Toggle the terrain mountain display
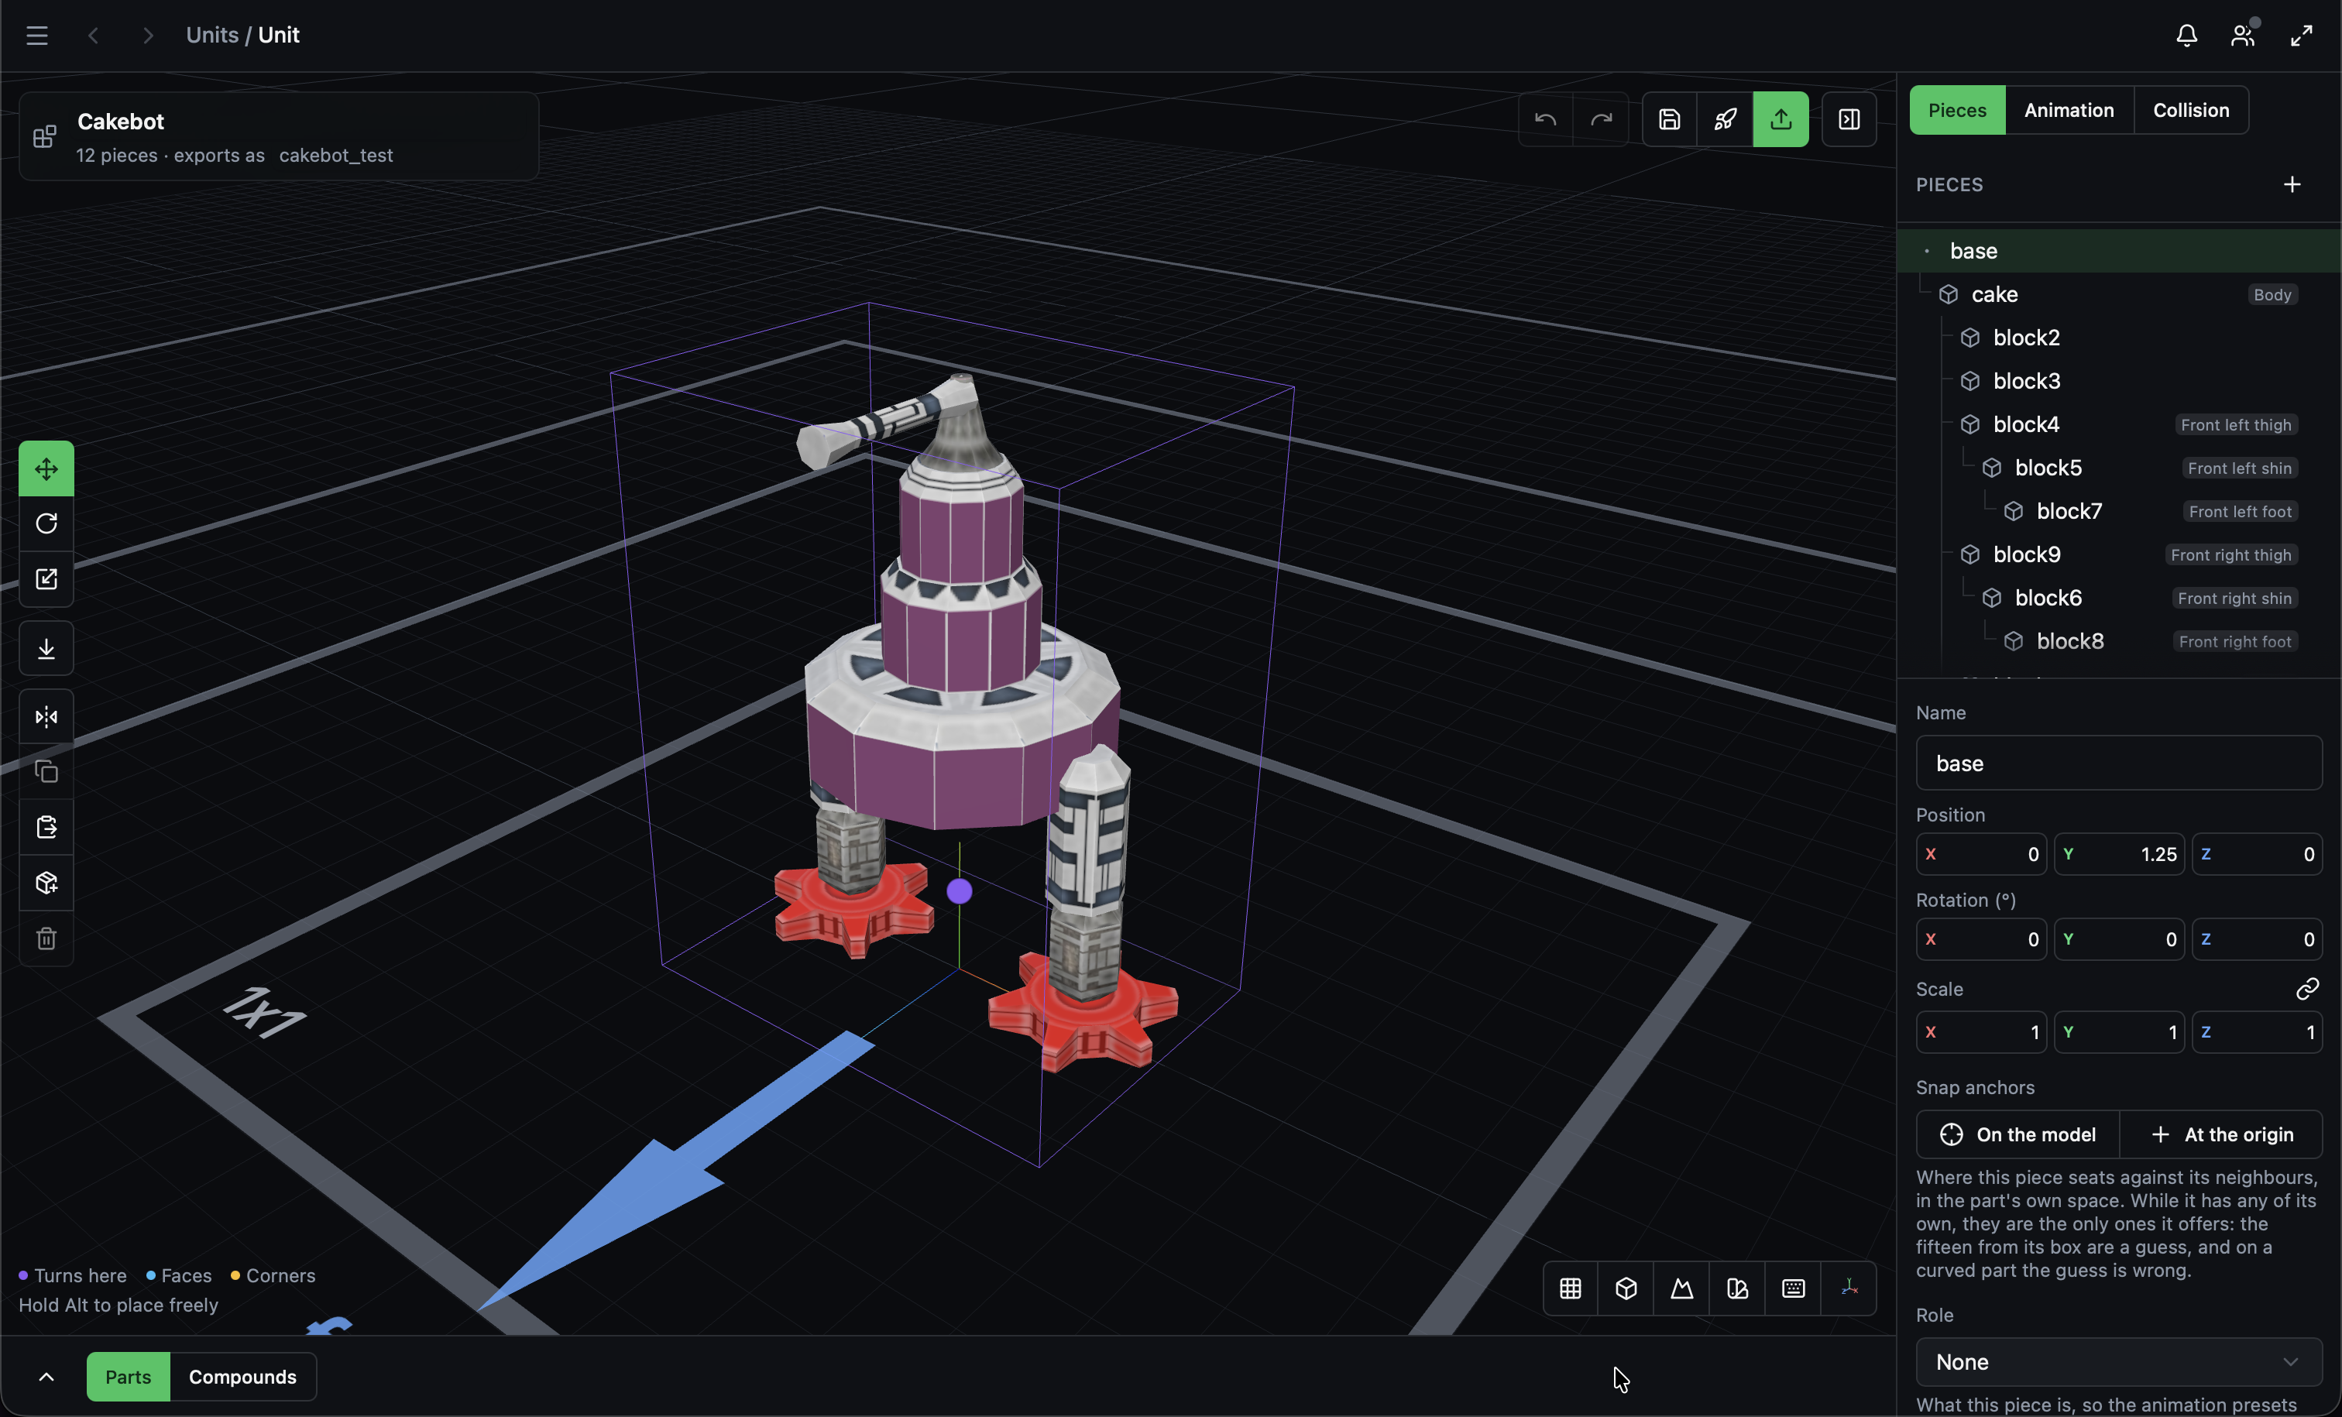Viewport: 2342px width, 1417px height. point(1681,1288)
